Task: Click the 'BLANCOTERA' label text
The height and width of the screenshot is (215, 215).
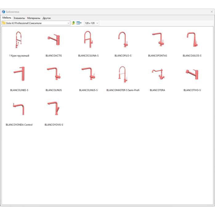Action: pyautogui.click(x=157, y=90)
